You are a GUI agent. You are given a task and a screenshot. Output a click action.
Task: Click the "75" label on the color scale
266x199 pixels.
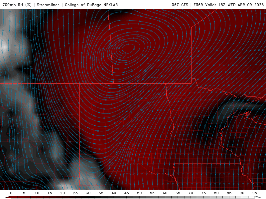[203, 193]
